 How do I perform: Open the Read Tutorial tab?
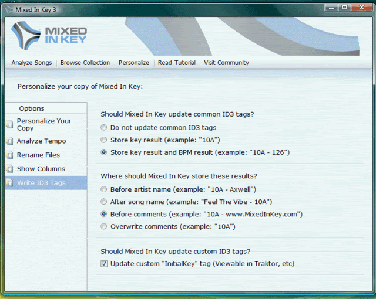pos(176,63)
